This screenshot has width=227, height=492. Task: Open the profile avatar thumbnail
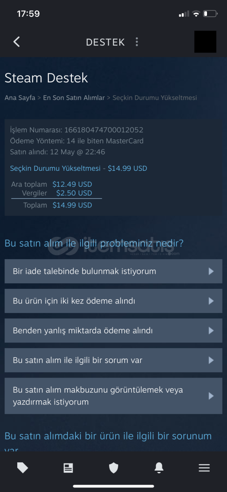coord(205,42)
